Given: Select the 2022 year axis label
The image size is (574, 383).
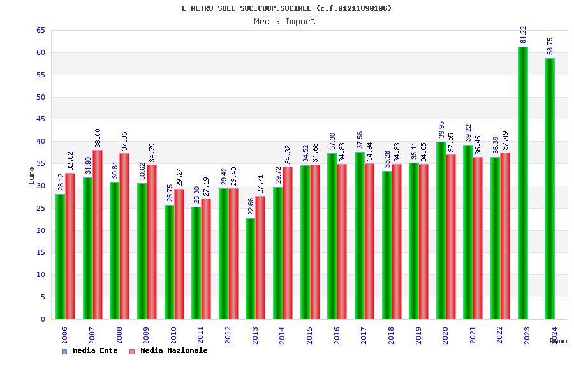Looking at the screenshot, I should [x=499, y=335].
